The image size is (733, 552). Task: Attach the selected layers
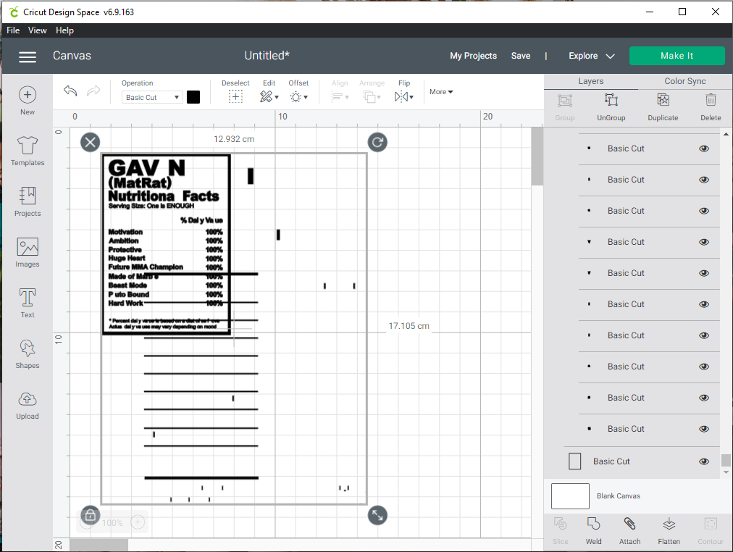(x=629, y=530)
